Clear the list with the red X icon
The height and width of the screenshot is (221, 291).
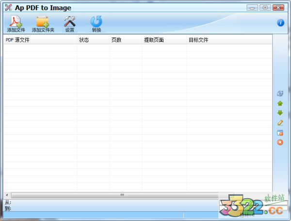click(x=280, y=142)
